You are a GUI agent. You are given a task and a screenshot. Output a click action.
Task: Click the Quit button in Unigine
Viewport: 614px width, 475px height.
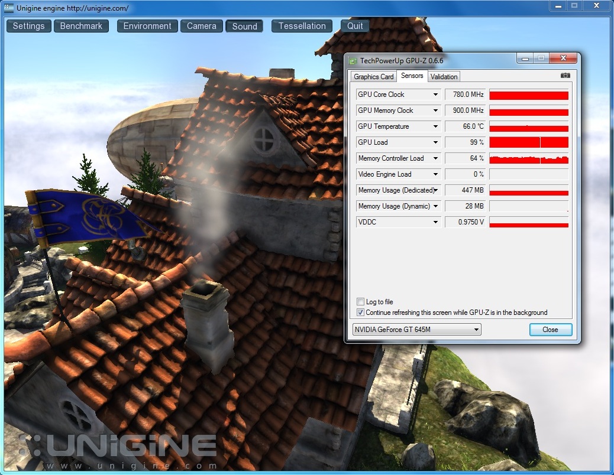(x=355, y=26)
